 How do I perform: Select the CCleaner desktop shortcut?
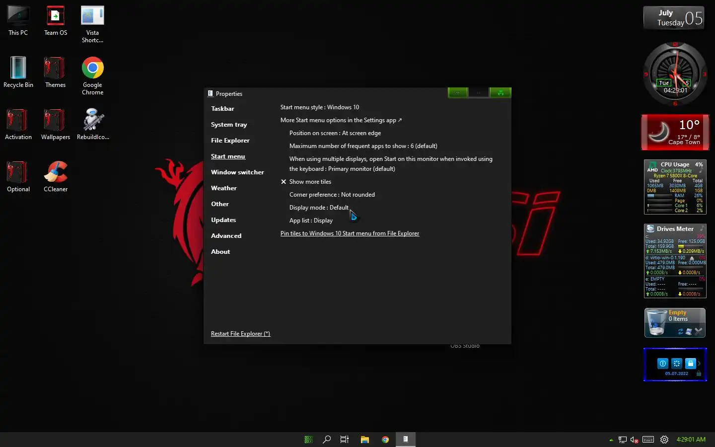tap(56, 177)
